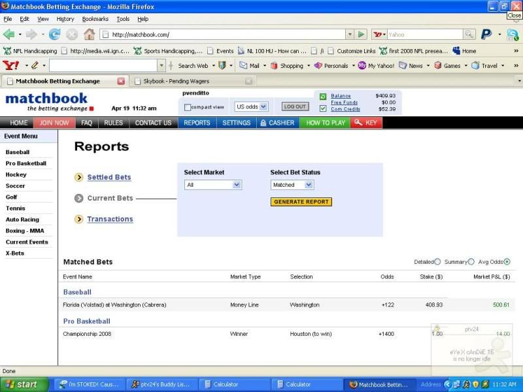Click the Reload page icon
This screenshot has width=523, height=392.
tap(55, 34)
